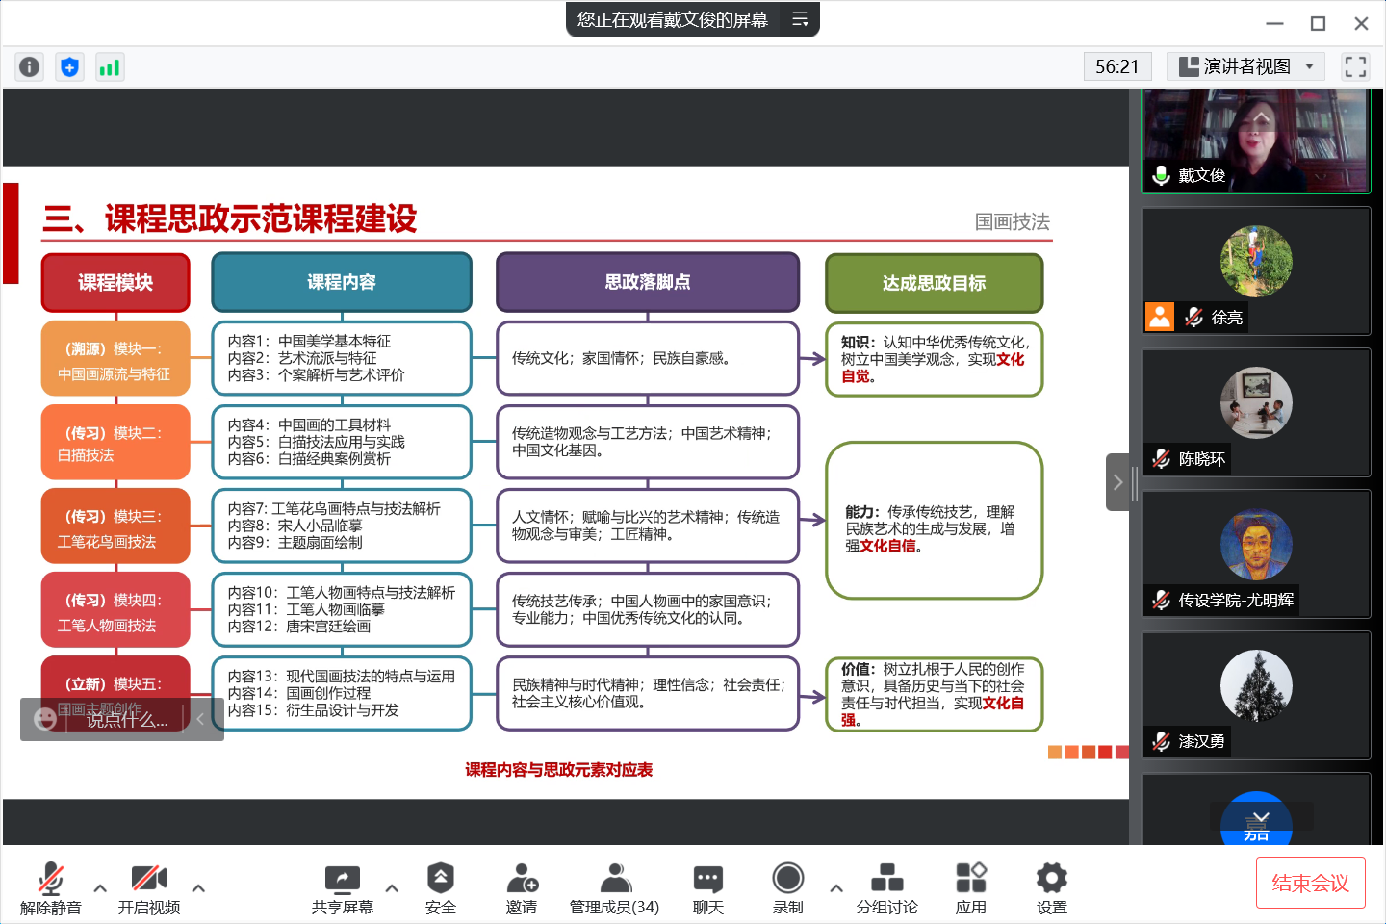Expand the 演讲者视图 view dropdown
The height and width of the screenshot is (924, 1386).
[1246, 66]
